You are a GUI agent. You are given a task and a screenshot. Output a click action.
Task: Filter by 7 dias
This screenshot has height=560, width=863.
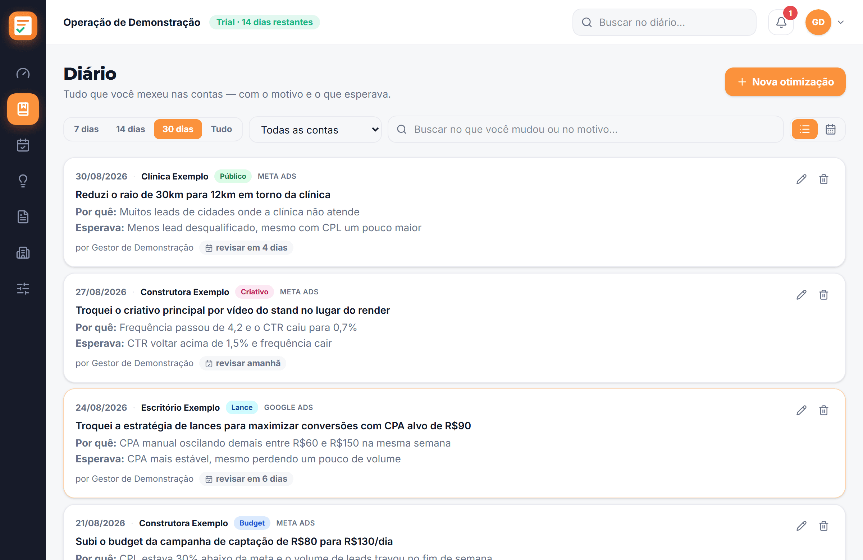[x=86, y=129]
